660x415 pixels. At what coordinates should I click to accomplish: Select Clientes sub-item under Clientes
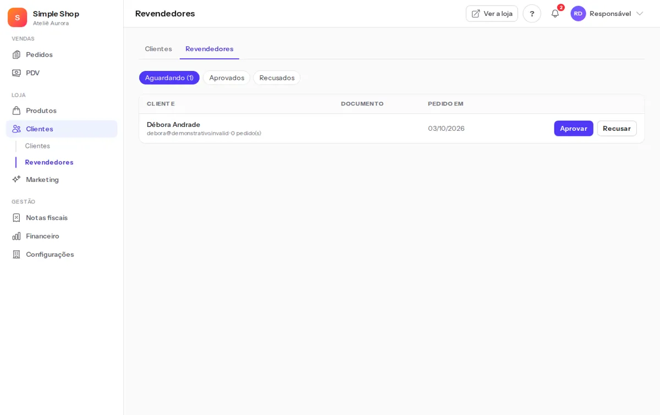[37, 146]
